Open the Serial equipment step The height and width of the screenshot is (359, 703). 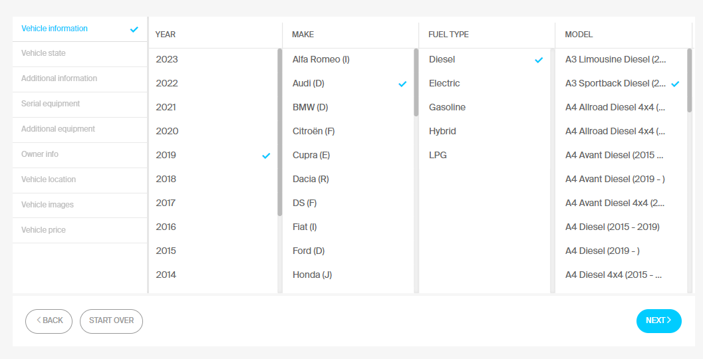(x=80, y=104)
